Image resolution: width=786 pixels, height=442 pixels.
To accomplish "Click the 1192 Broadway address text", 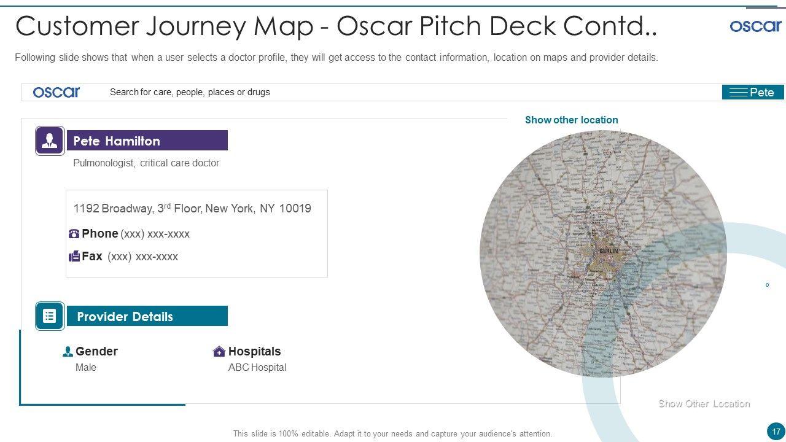I will [x=192, y=209].
